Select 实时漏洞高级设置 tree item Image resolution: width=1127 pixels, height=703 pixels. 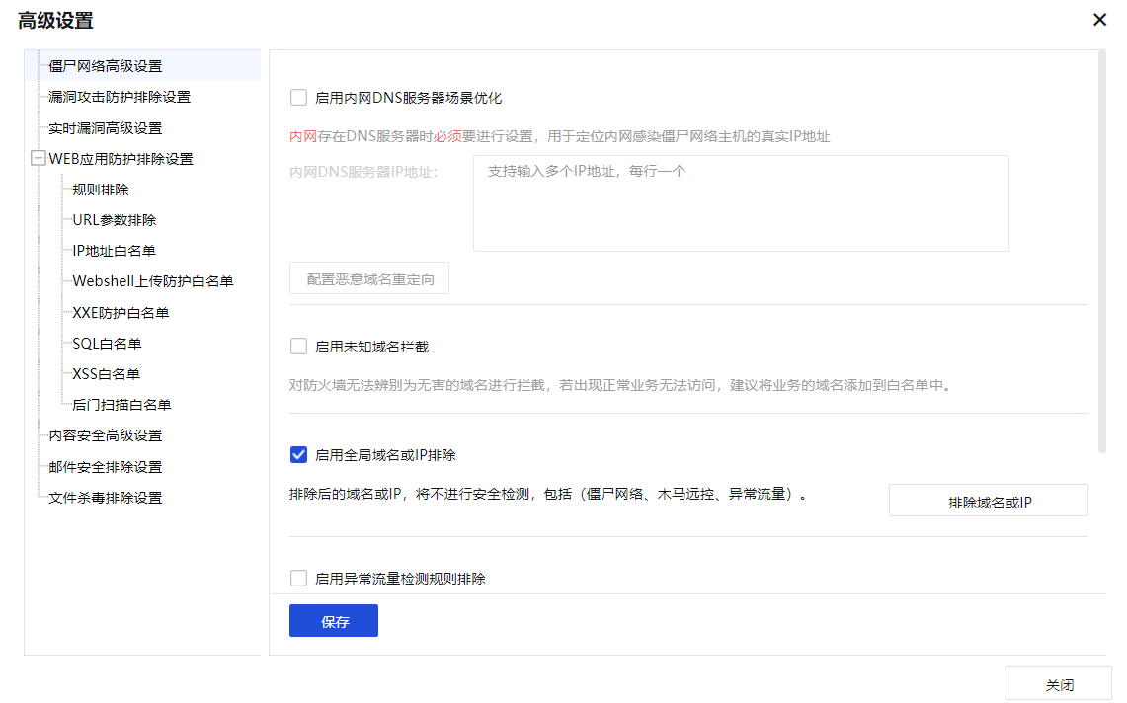pyautogui.click(x=105, y=128)
